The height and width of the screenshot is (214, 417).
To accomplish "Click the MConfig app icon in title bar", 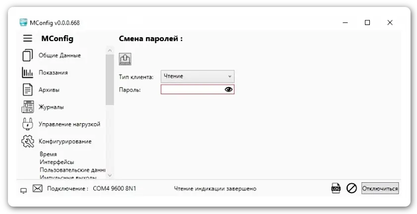I will pyautogui.click(x=23, y=22).
